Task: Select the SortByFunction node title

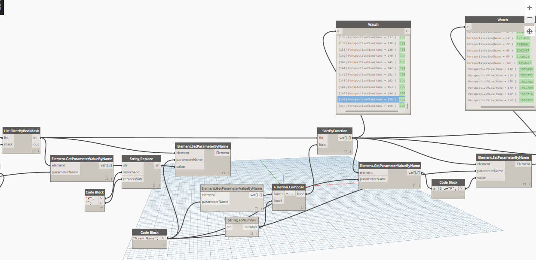Action: [x=334, y=131]
